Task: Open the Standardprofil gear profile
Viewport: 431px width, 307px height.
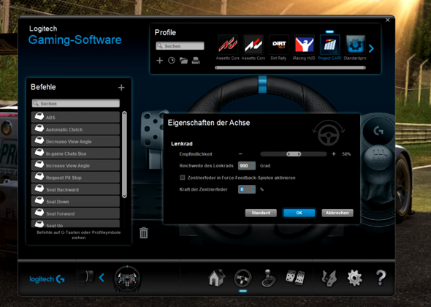Action: pyautogui.click(x=355, y=45)
